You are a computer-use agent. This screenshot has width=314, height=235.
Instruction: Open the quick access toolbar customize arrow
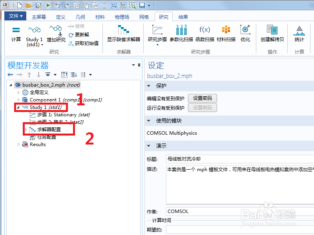click(x=149, y=5)
